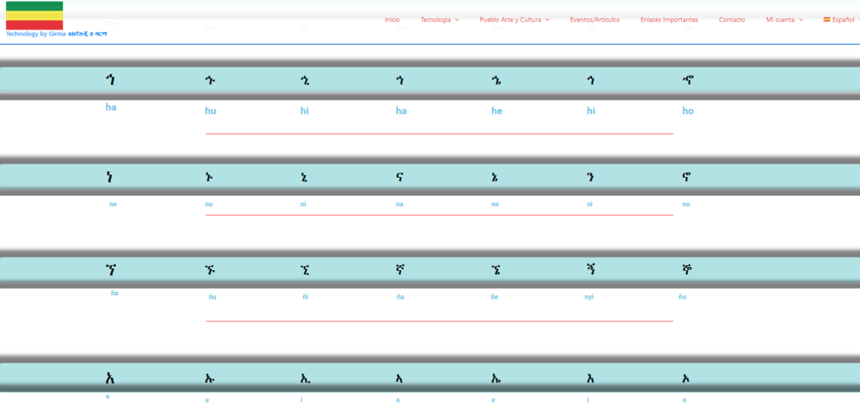Open the Enlaces Importantes link
The image size is (860, 411).
(x=669, y=19)
